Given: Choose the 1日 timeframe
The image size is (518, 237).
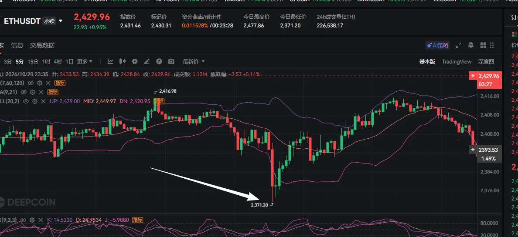Looking at the screenshot, I should click(x=69, y=61).
